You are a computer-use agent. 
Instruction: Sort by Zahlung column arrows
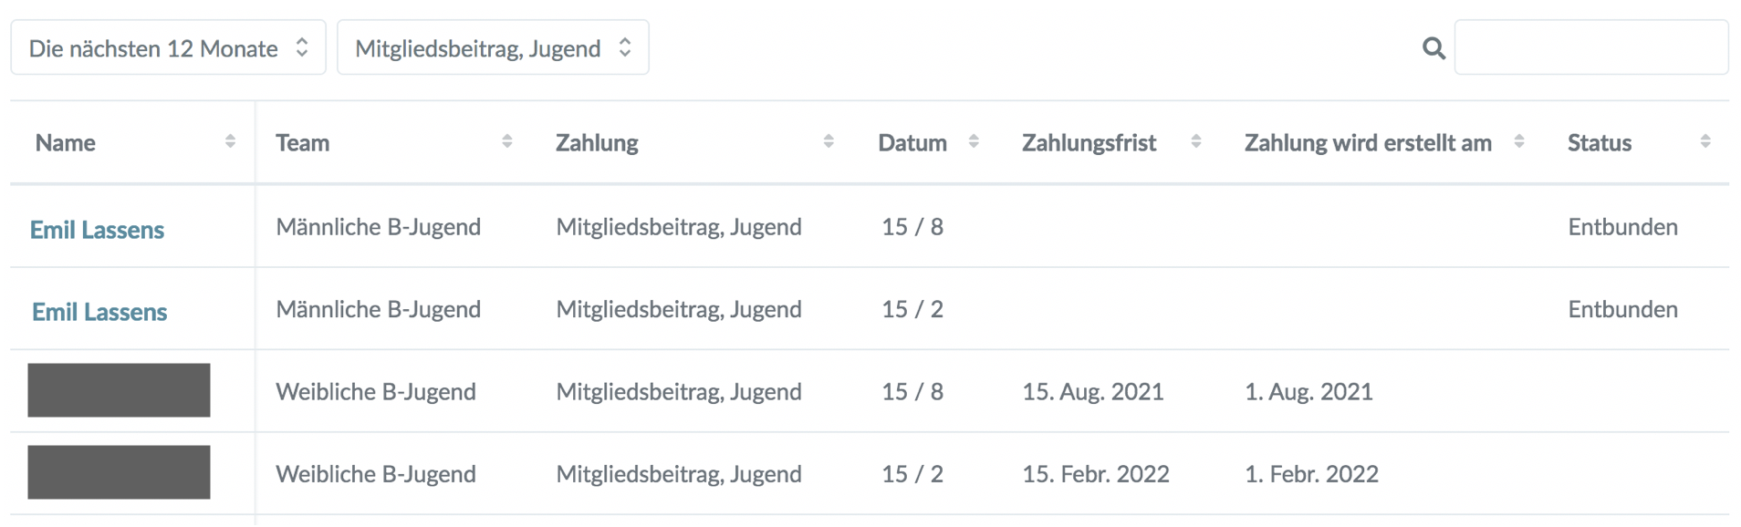829,141
